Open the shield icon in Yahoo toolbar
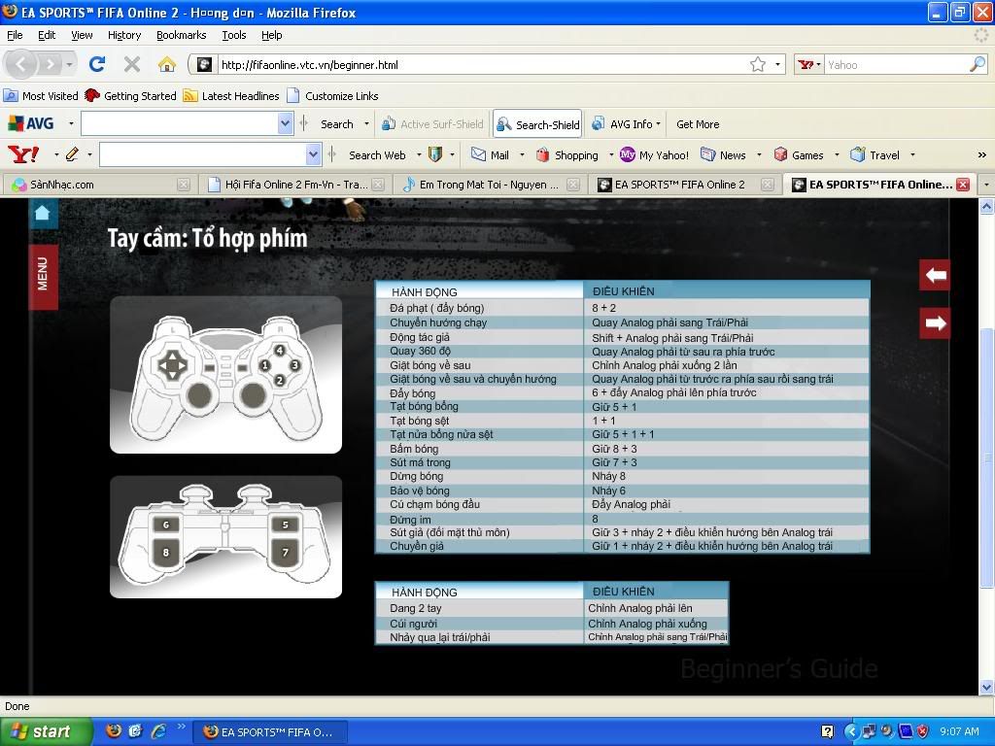Screen dimensions: 995x746 (435, 154)
